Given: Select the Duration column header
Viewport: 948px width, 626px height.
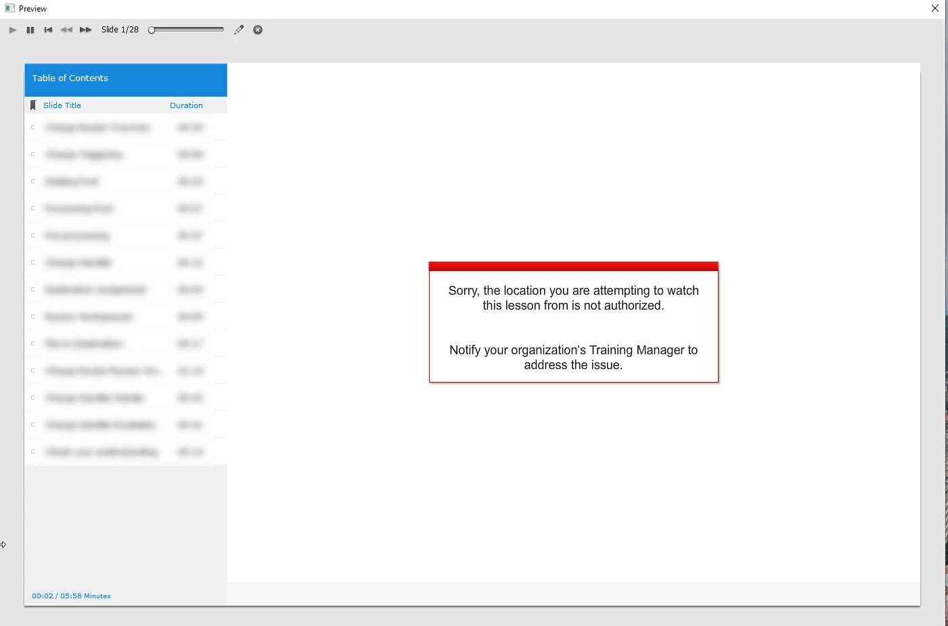Looking at the screenshot, I should pyautogui.click(x=186, y=105).
